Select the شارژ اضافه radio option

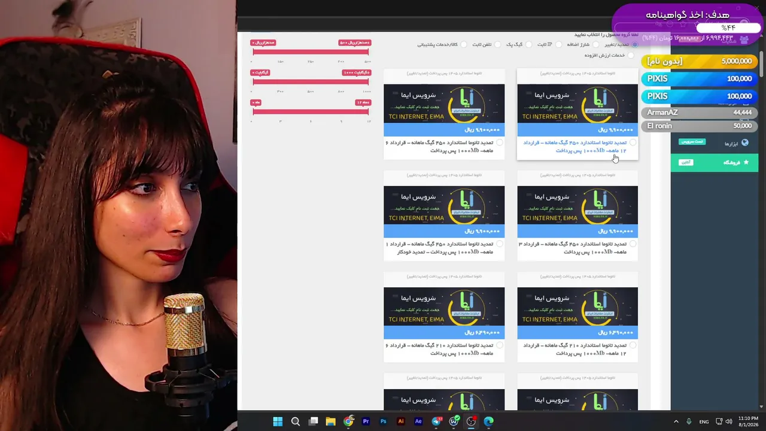[596, 44]
